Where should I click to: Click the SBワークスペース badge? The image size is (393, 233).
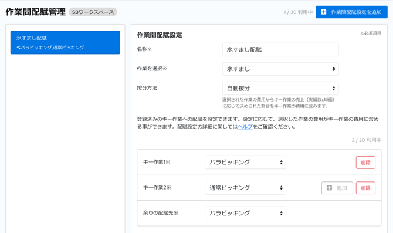[93, 12]
